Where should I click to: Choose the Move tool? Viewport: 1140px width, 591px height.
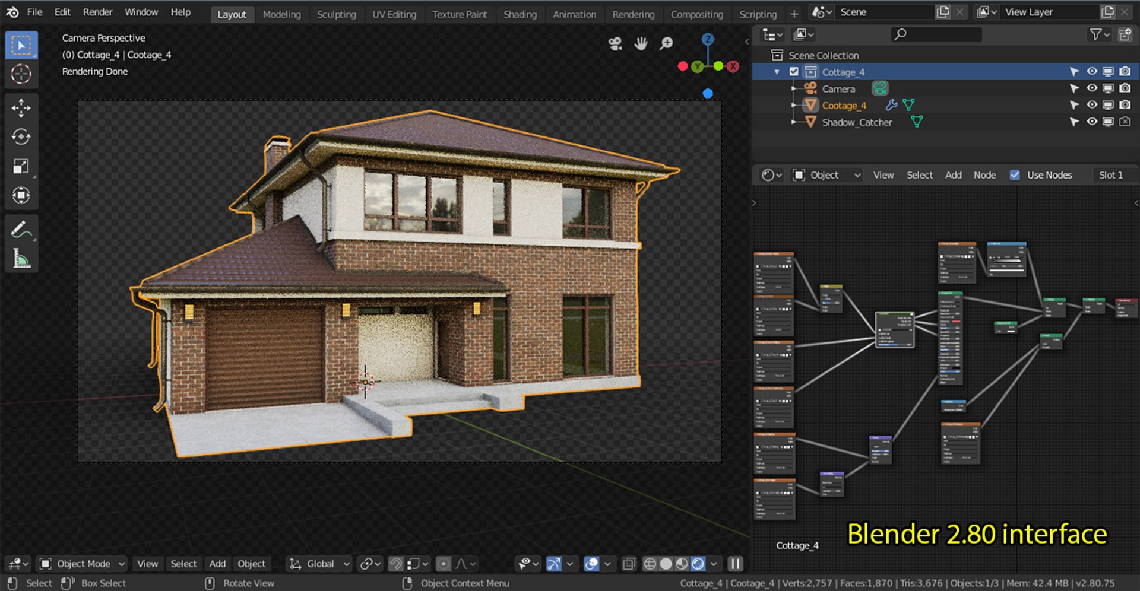21,108
